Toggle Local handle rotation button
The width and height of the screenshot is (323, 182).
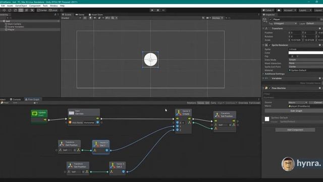[53, 10]
